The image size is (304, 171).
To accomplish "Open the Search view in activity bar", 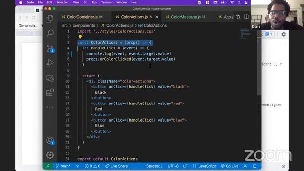I will [x=50, y=33].
